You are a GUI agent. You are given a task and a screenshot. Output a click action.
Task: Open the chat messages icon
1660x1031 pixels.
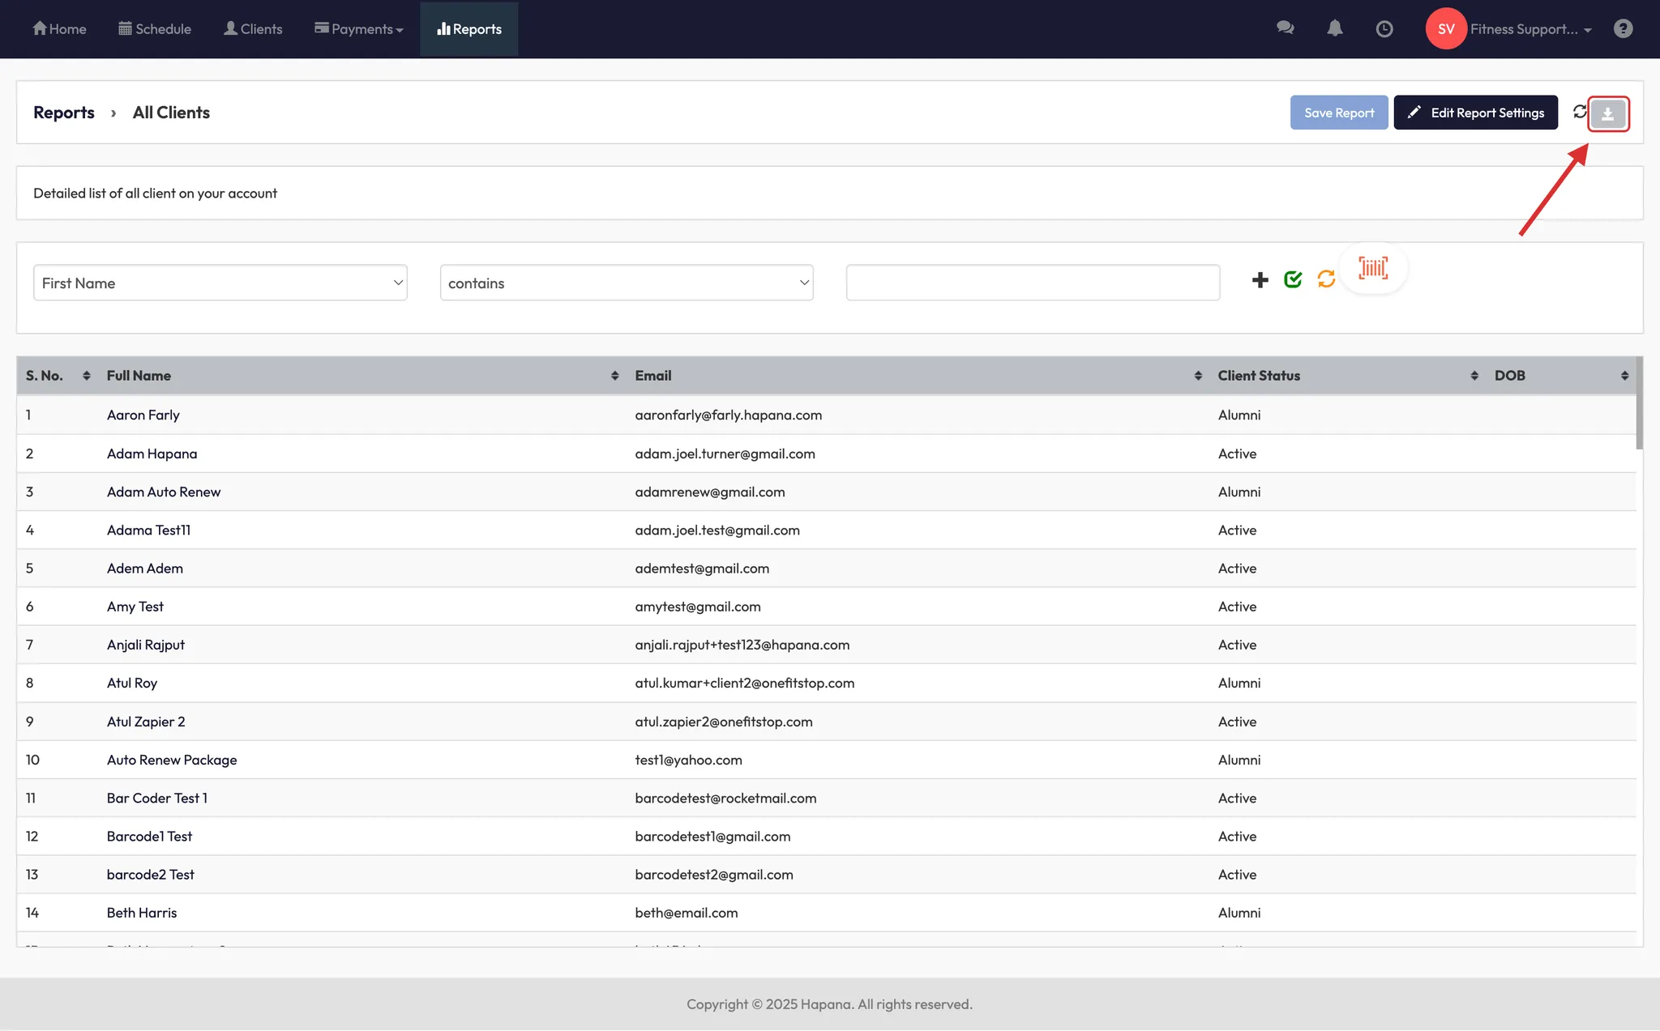[x=1285, y=28]
